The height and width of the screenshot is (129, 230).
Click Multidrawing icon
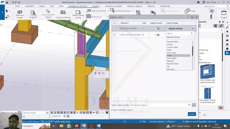tap(88, 16)
